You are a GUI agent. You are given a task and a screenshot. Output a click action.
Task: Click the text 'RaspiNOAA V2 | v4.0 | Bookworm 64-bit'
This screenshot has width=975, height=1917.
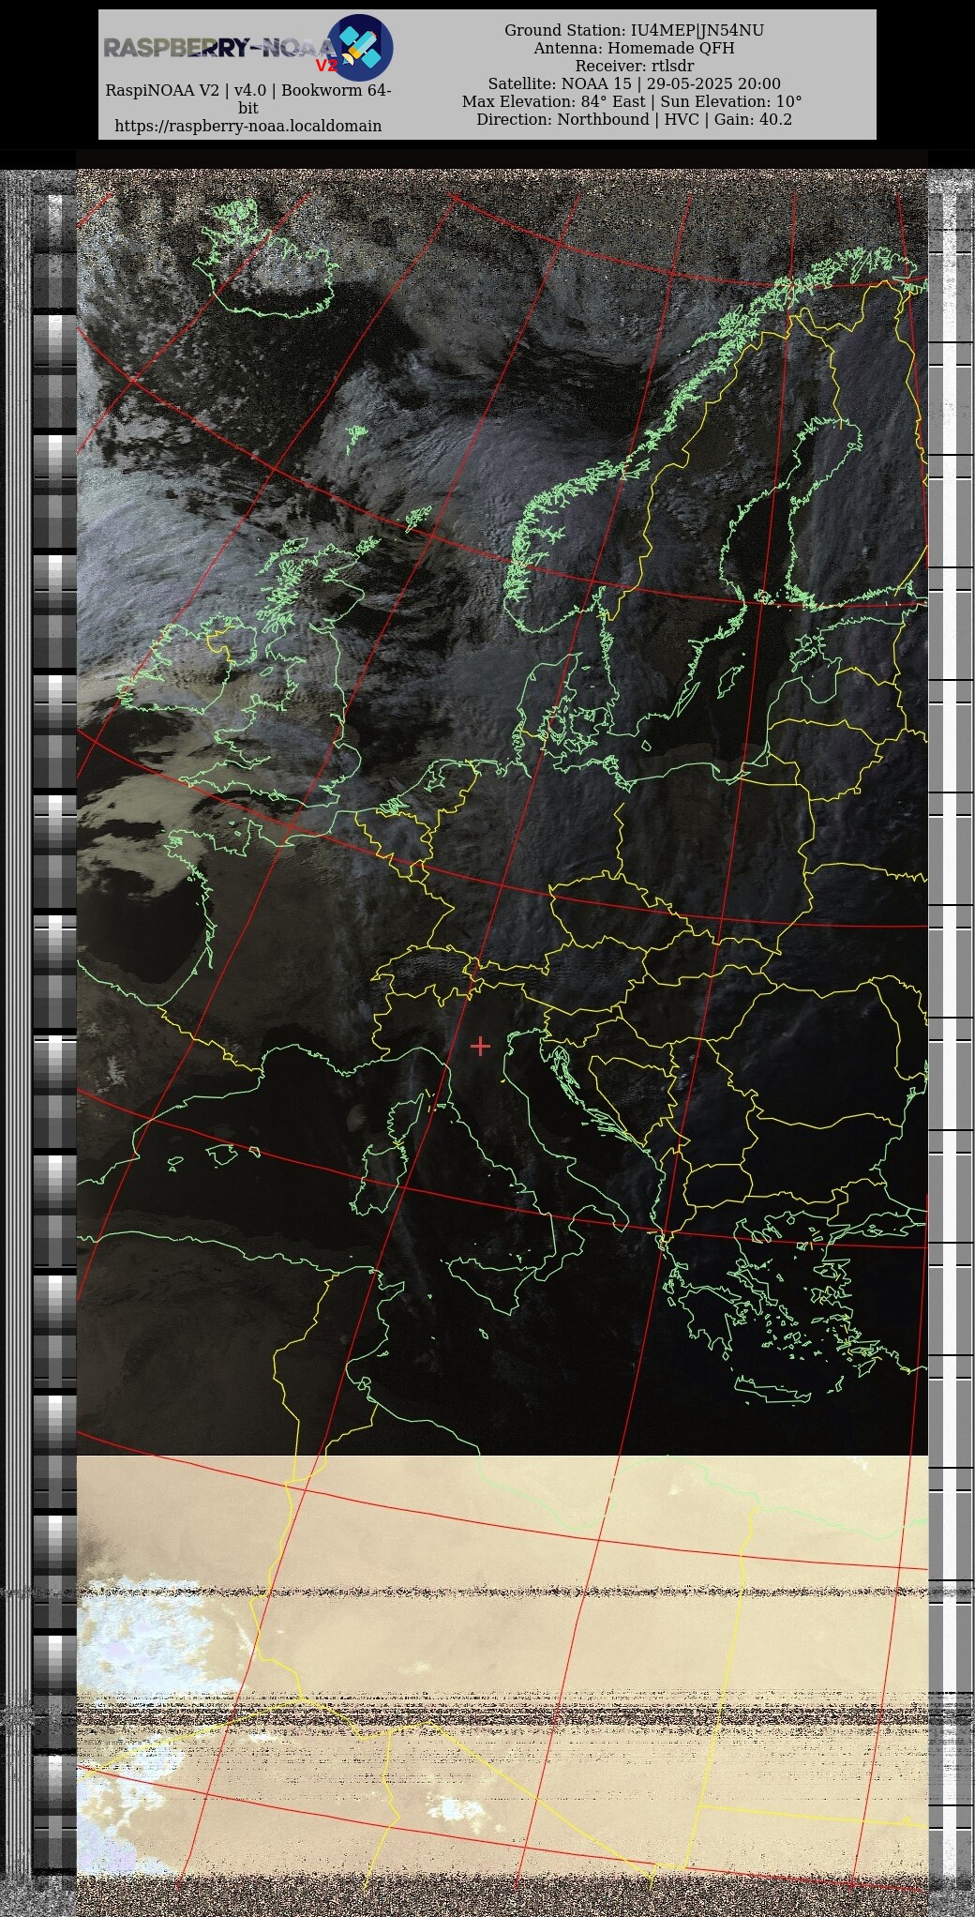pyautogui.click(x=247, y=98)
